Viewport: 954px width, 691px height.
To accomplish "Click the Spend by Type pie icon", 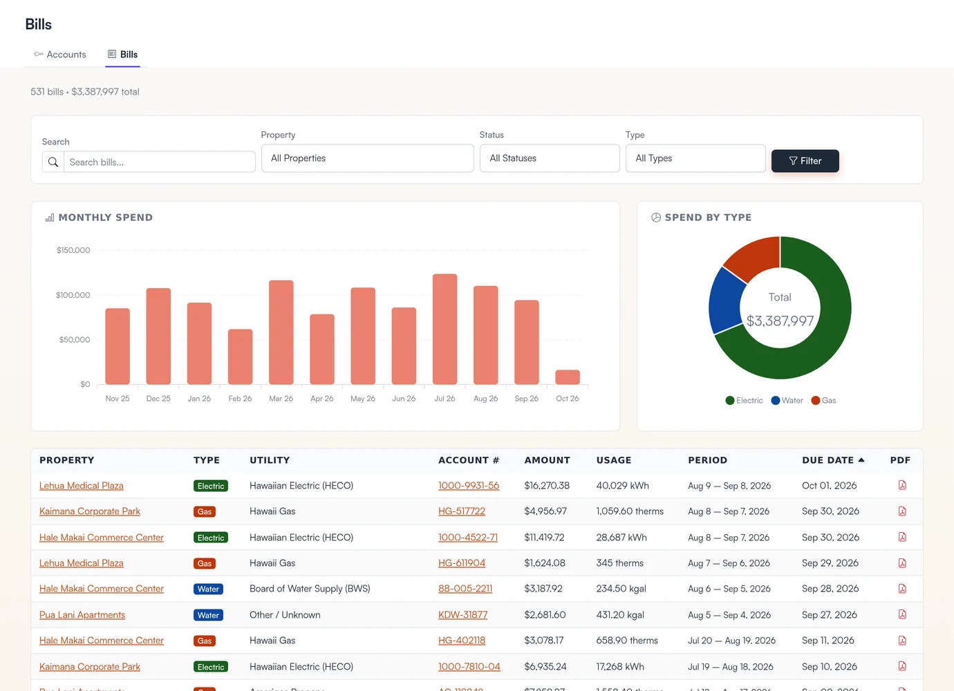I will pyautogui.click(x=656, y=218).
